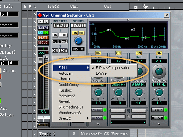Choose Metalizer2 effect
Viewport: 183px width, 137px height.
(x=72, y=96)
